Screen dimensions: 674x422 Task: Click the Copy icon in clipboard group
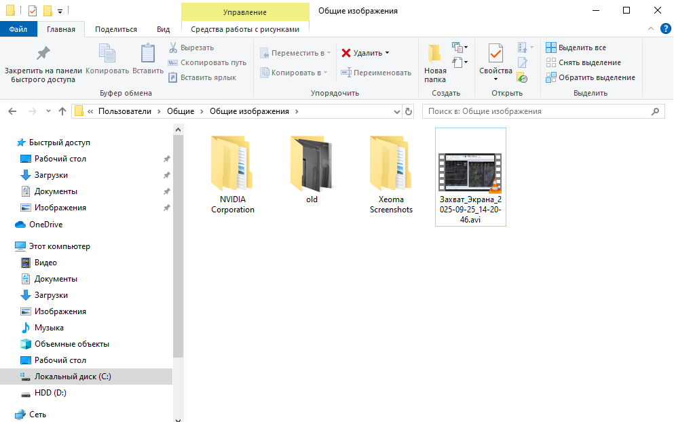tap(107, 54)
